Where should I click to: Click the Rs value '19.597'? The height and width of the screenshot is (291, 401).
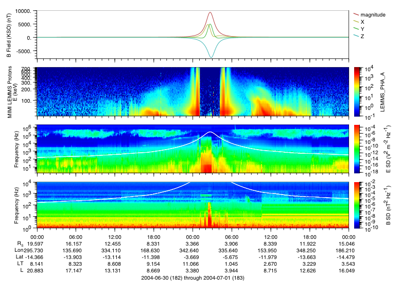(x=36, y=244)
